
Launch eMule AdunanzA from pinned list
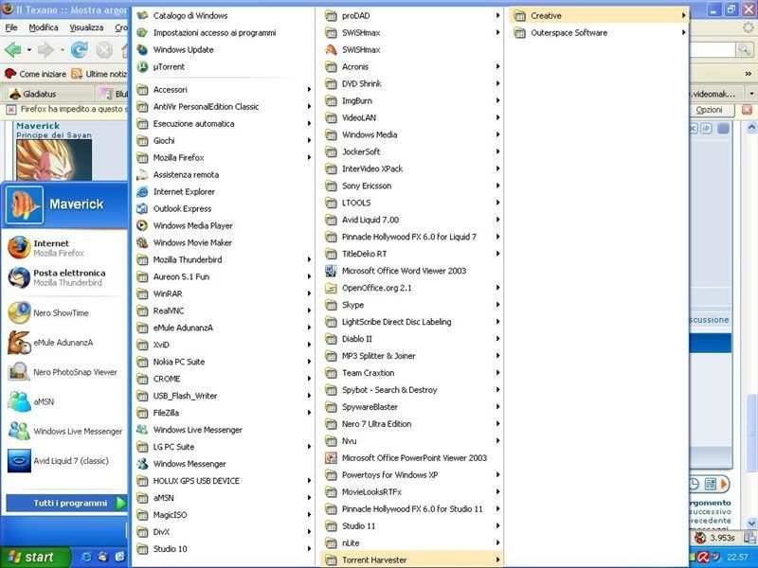point(64,343)
